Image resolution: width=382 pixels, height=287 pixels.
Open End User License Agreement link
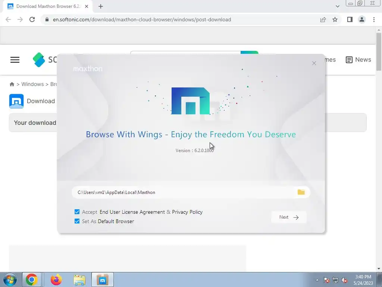tap(132, 212)
